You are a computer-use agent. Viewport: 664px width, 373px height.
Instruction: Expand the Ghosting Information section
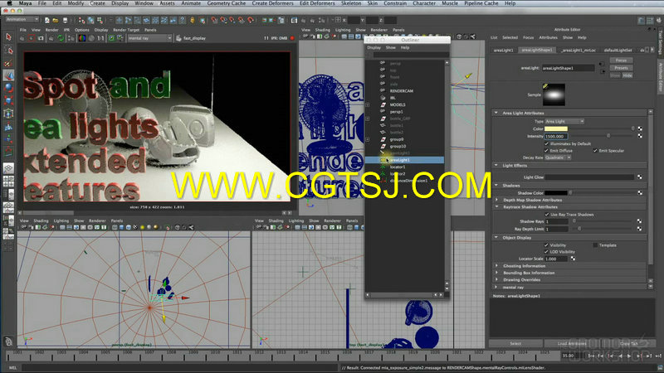(496, 266)
